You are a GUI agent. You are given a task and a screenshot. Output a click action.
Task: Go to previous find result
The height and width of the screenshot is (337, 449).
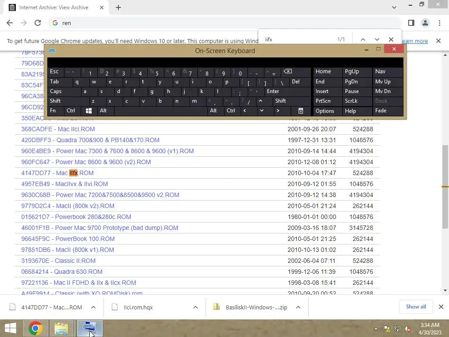[363, 39]
